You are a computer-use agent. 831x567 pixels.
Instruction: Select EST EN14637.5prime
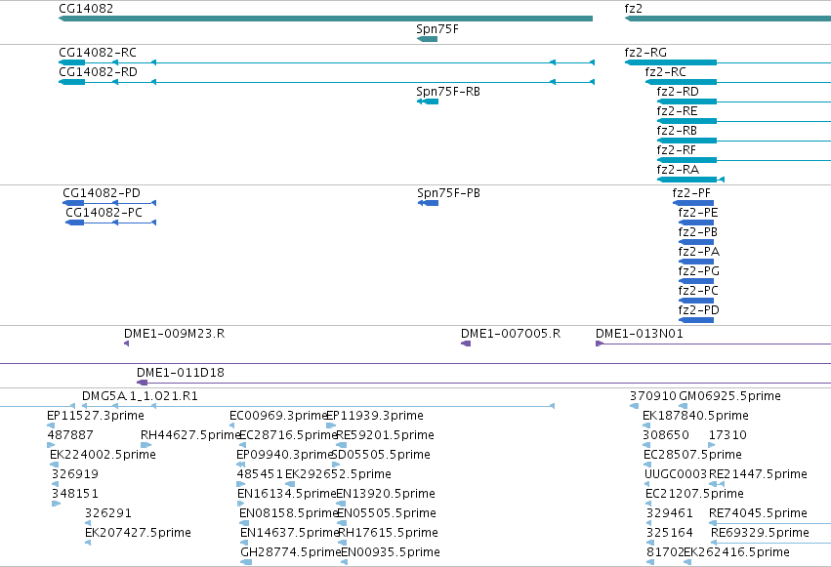[x=244, y=543]
